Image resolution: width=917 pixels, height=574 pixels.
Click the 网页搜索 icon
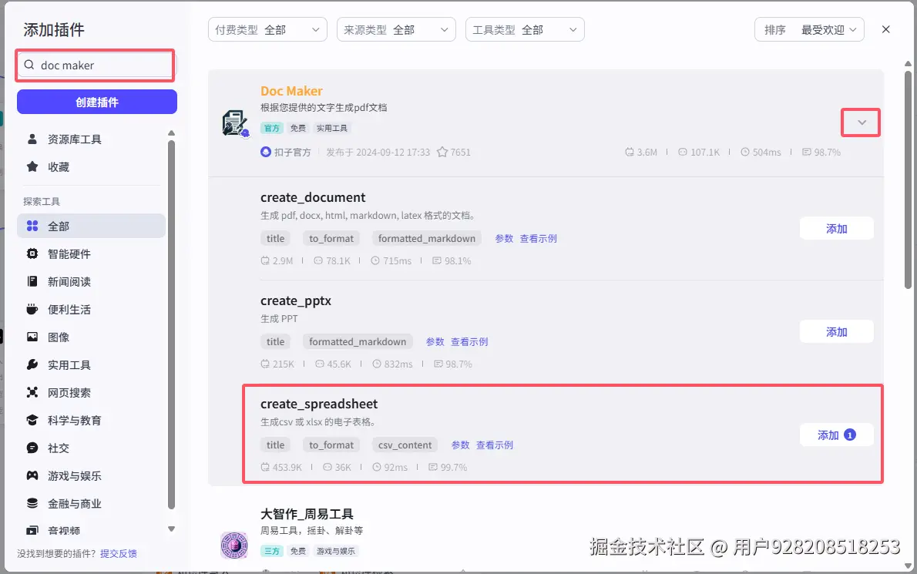[32, 392]
